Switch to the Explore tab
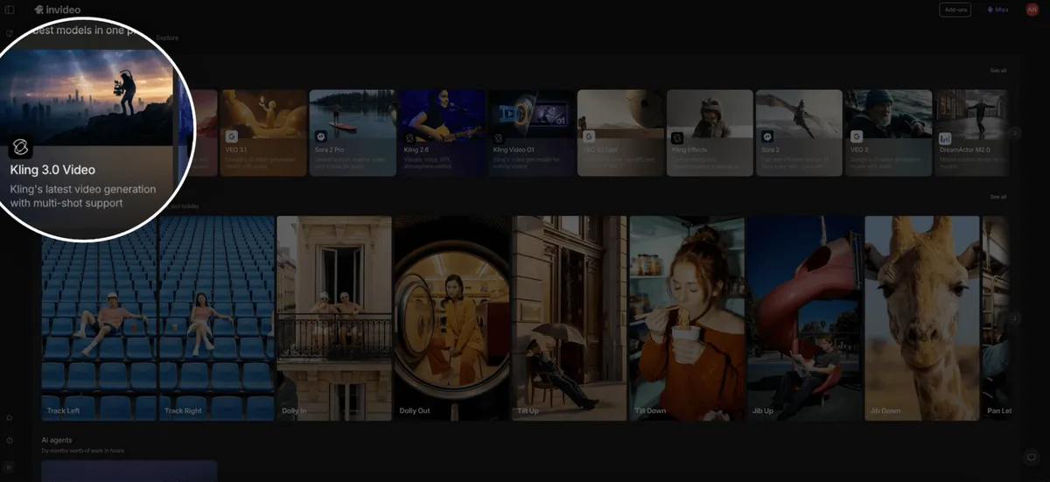This screenshot has width=1050, height=482. pyautogui.click(x=167, y=38)
